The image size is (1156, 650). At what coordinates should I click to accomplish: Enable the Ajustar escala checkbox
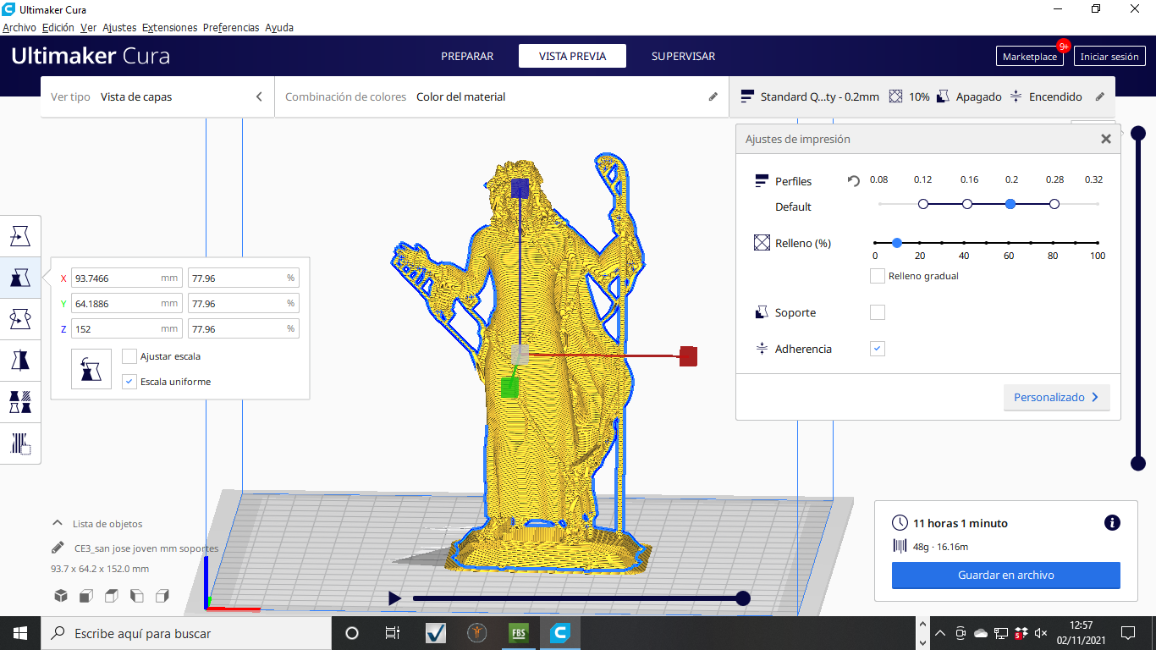pos(129,356)
